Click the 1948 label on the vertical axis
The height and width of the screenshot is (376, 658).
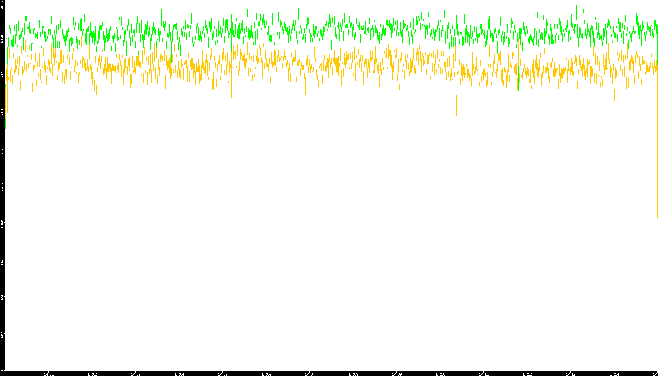(2, 224)
